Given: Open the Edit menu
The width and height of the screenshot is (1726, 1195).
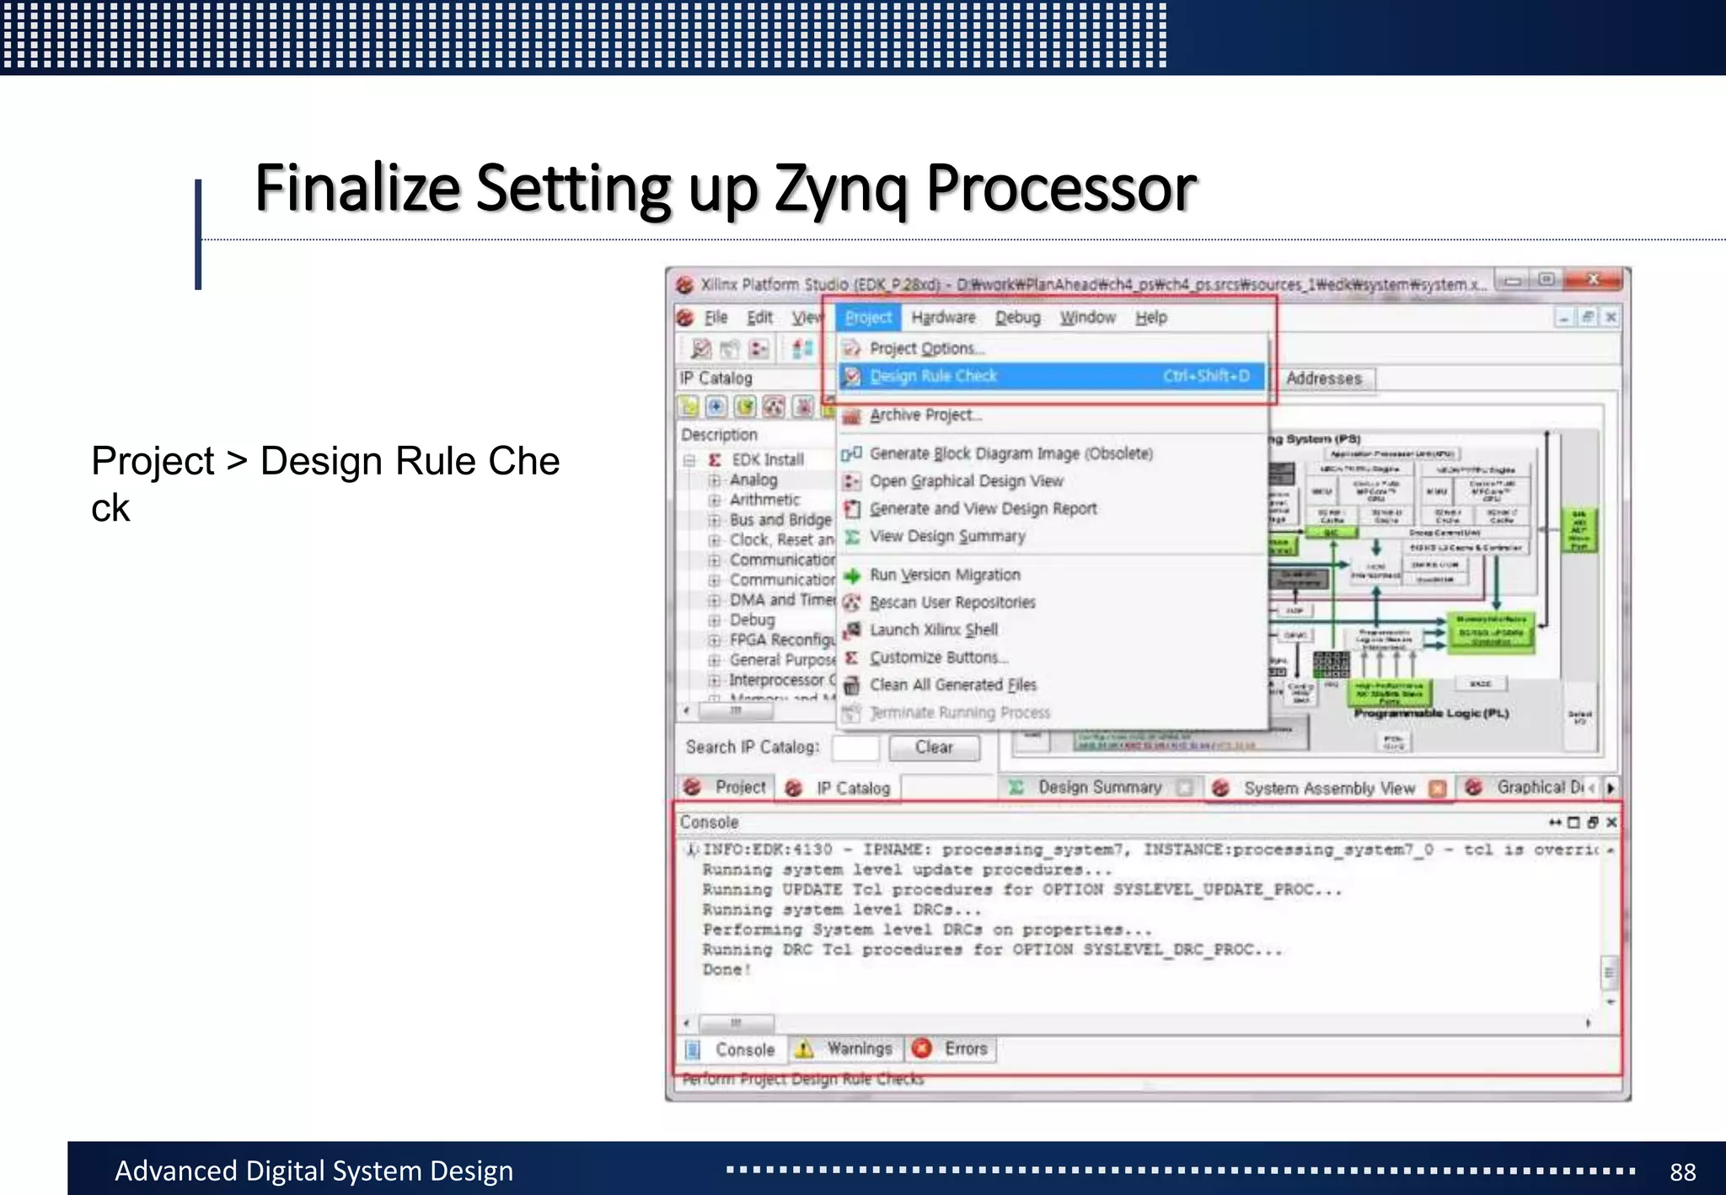Looking at the screenshot, I should click(759, 318).
